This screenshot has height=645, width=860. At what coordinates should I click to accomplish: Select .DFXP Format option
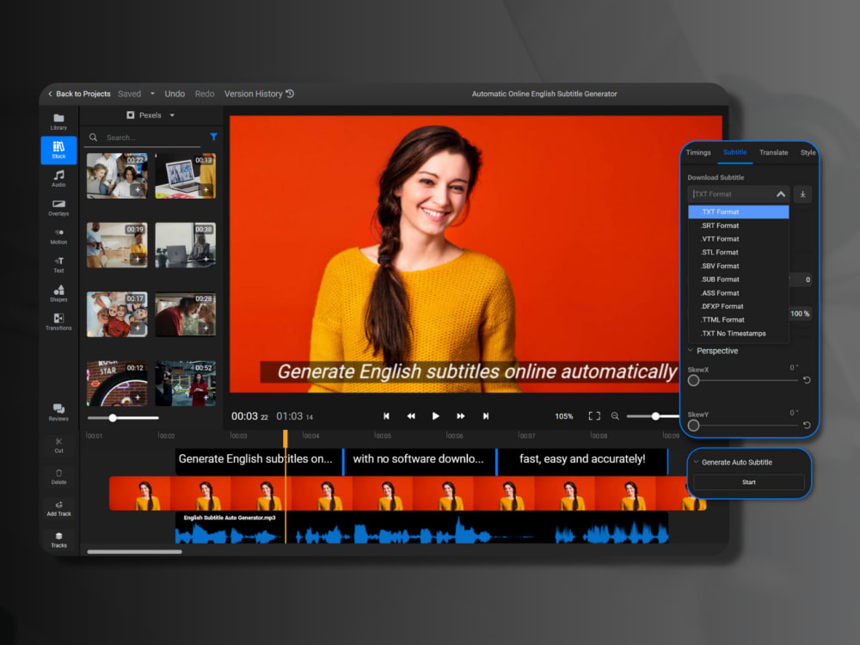(738, 307)
